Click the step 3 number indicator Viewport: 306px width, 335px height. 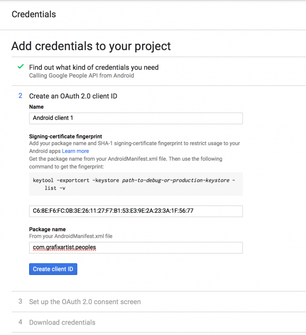click(x=20, y=301)
